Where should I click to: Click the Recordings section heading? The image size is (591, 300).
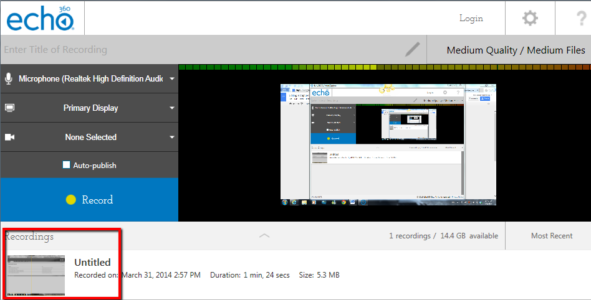click(29, 237)
